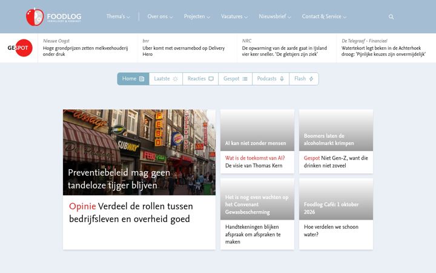Click the comment icon beside Reacties
Viewport: 436px width, 273px height.
click(211, 79)
